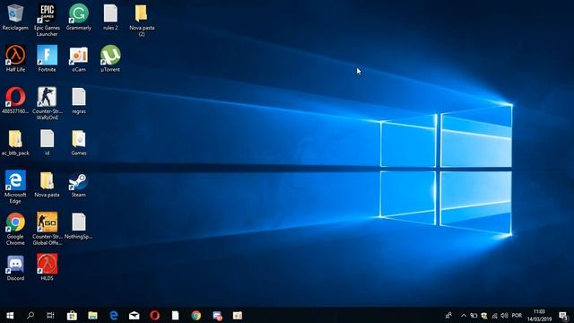Viewport: 574px width, 323px height.
Task: Launch Opera from the taskbar
Action: [154, 315]
